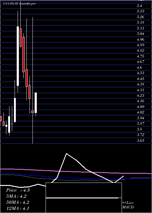Click the 4.02 price axis label

click(x=140, y=112)
